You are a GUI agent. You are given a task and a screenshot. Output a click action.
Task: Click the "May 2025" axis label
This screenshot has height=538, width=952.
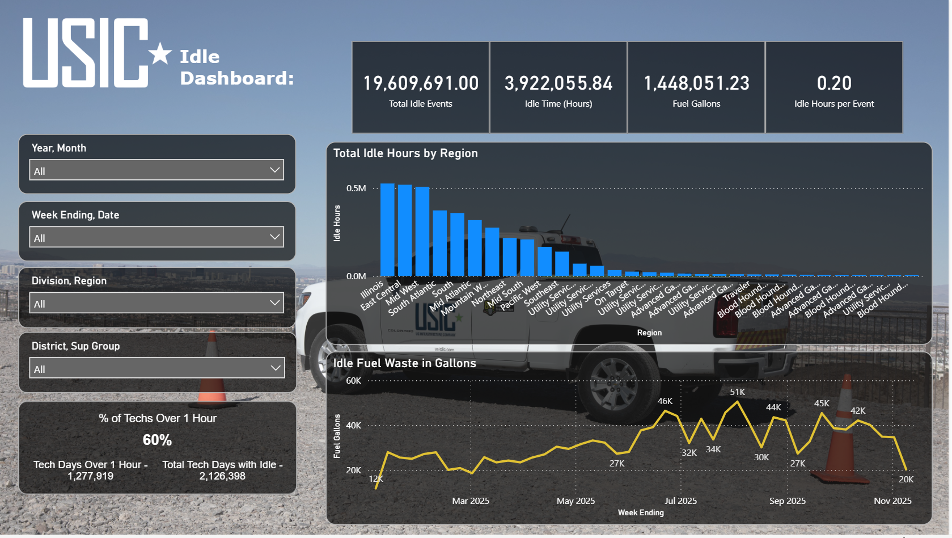(x=576, y=501)
